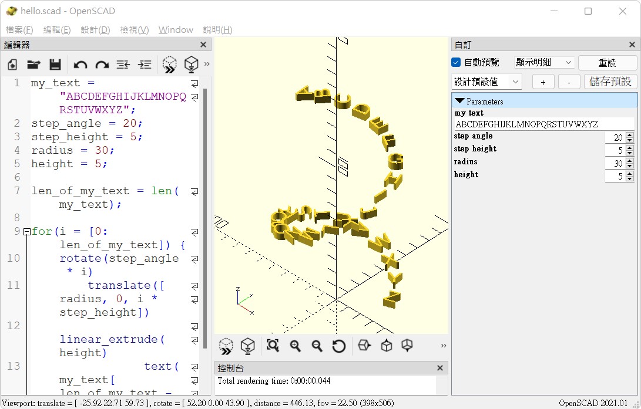Click the 重設 reset button
Image resolution: width=641 pixels, height=409 pixels.
pos(607,63)
